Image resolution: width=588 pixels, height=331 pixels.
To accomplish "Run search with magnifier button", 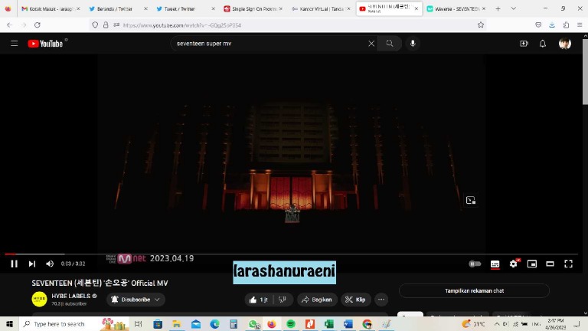I will [390, 44].
